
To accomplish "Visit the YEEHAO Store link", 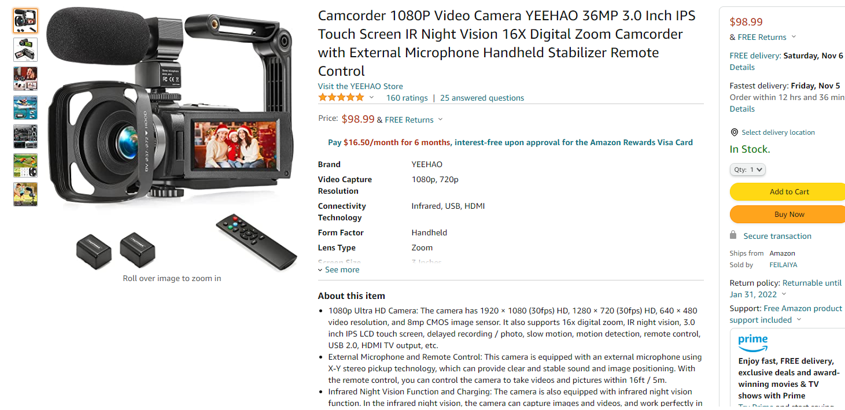I will coord(360,86).
